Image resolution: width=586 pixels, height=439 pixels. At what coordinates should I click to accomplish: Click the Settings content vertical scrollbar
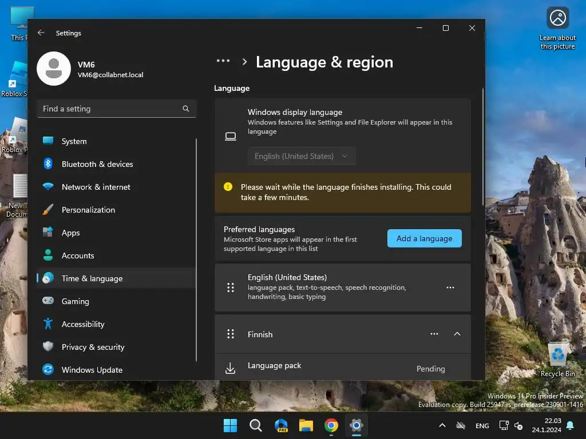pyautogui.click(x=482, y=146)
